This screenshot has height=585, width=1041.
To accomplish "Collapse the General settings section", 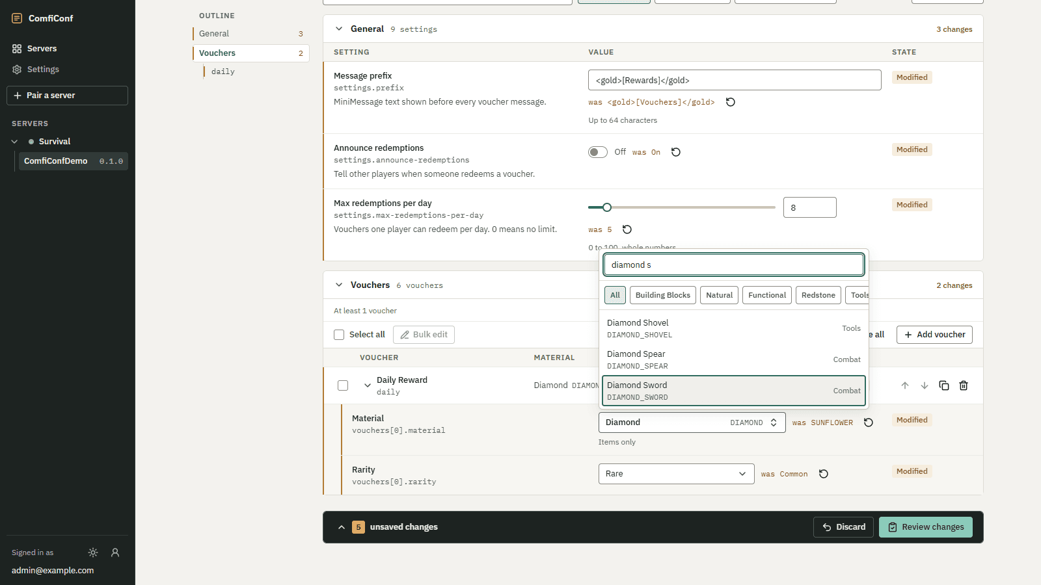I will tap(339, 29).
